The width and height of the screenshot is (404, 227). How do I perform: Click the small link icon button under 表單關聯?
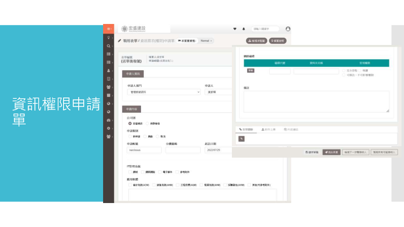coord(242,139)
